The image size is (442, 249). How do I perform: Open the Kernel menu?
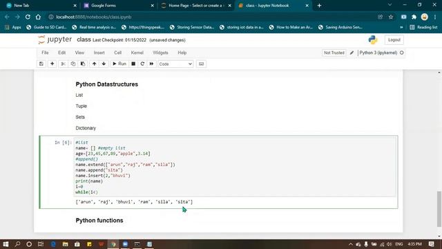tap(137, 53)
